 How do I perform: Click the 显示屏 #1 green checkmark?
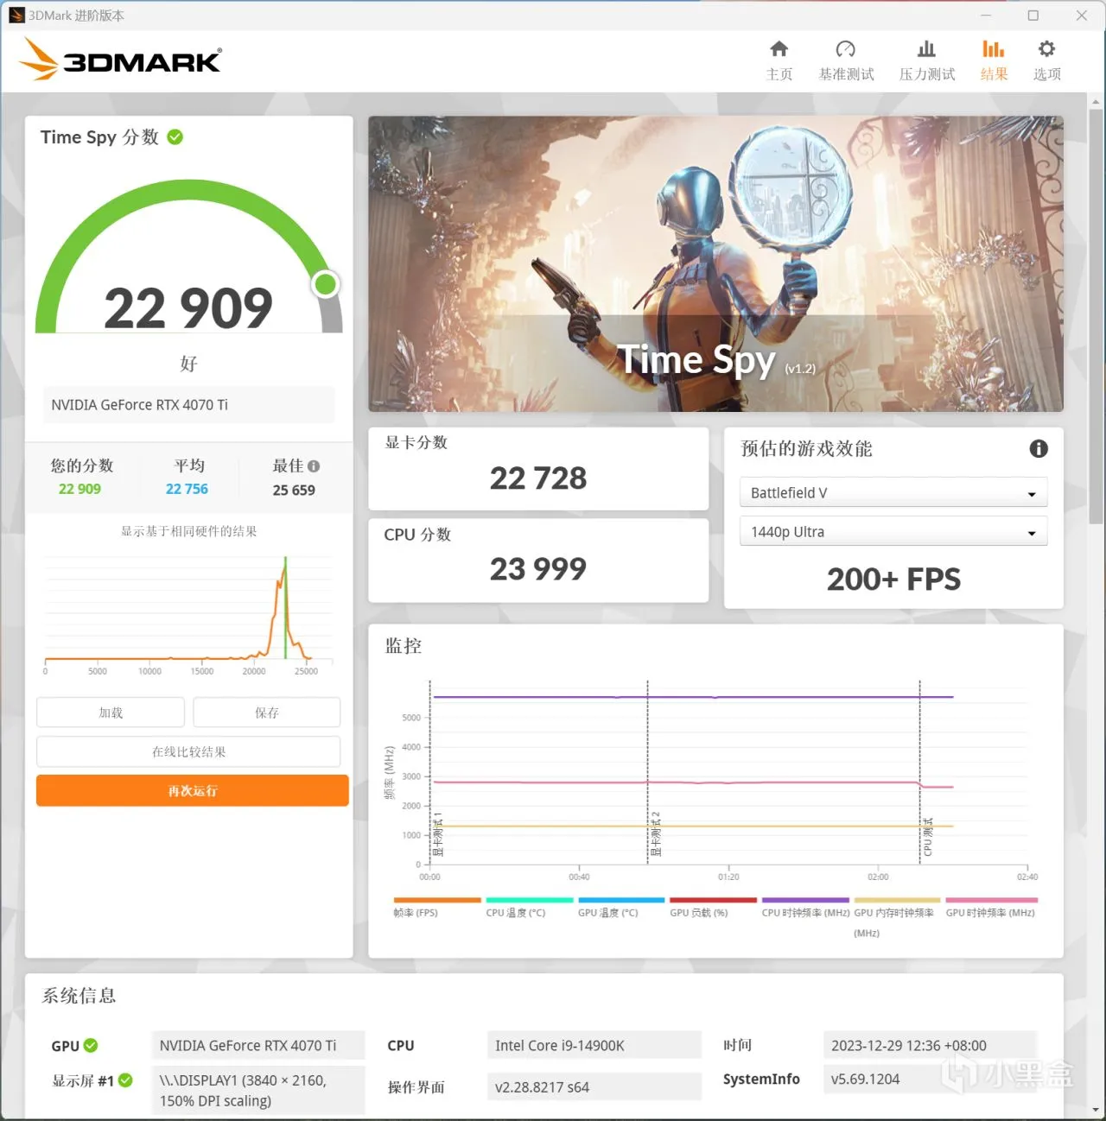(125, 1080)
